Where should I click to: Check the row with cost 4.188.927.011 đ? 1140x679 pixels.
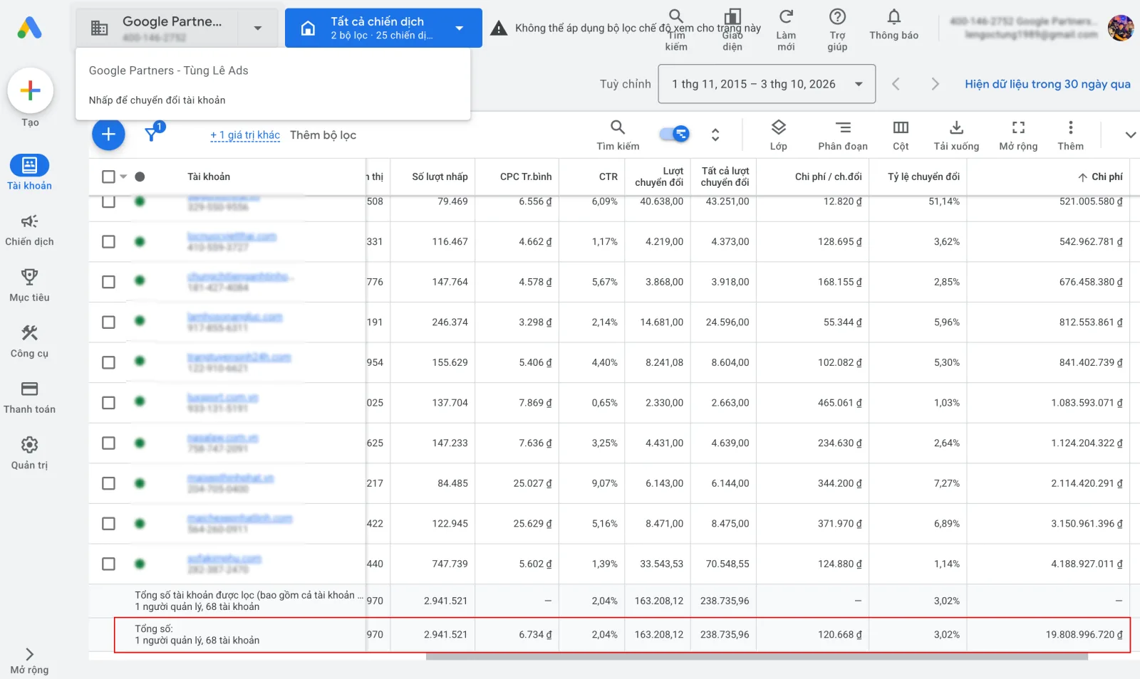tap(108, 564)
